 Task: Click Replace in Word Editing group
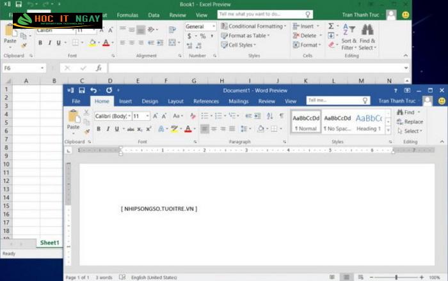[410, 122]
